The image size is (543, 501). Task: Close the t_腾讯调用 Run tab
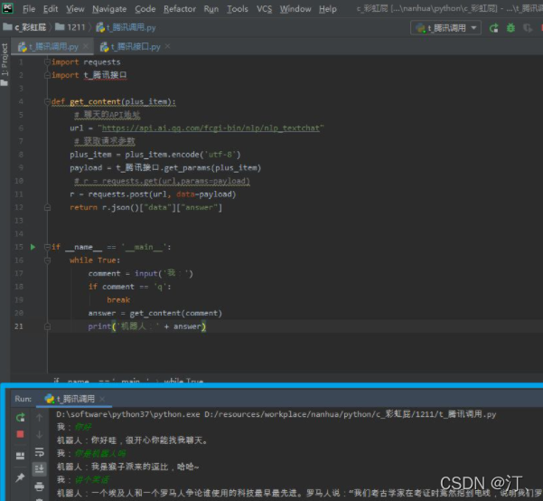[102, 398]
